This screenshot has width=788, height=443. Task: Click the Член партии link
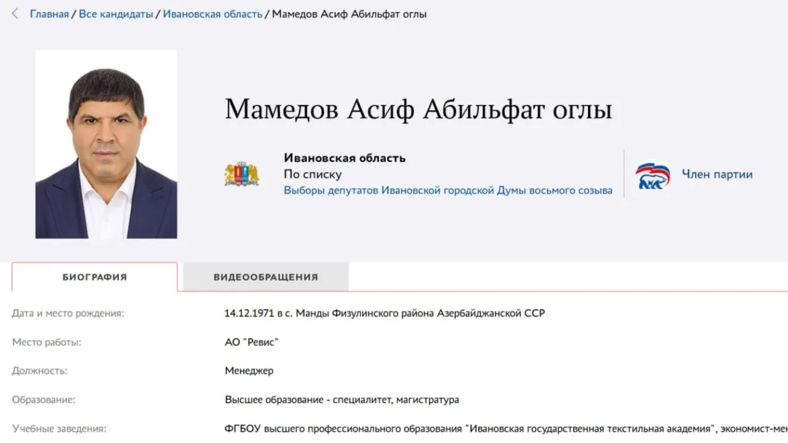(717, 175)
